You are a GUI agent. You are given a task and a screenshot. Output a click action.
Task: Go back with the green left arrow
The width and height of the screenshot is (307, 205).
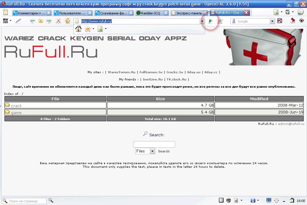(x=32, y=21)
